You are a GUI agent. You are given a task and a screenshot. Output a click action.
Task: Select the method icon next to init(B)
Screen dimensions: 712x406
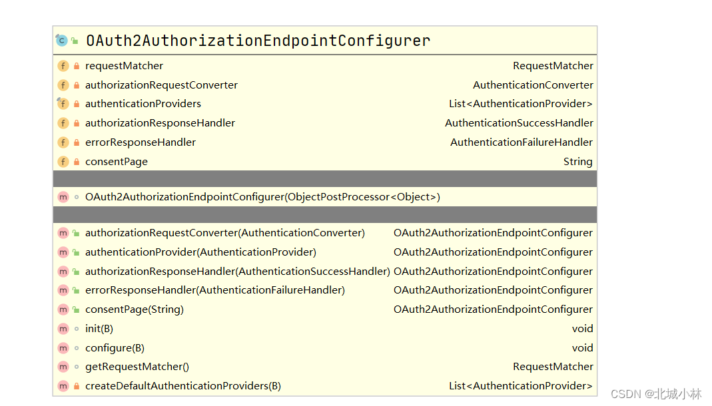click(x=63, y=328)
